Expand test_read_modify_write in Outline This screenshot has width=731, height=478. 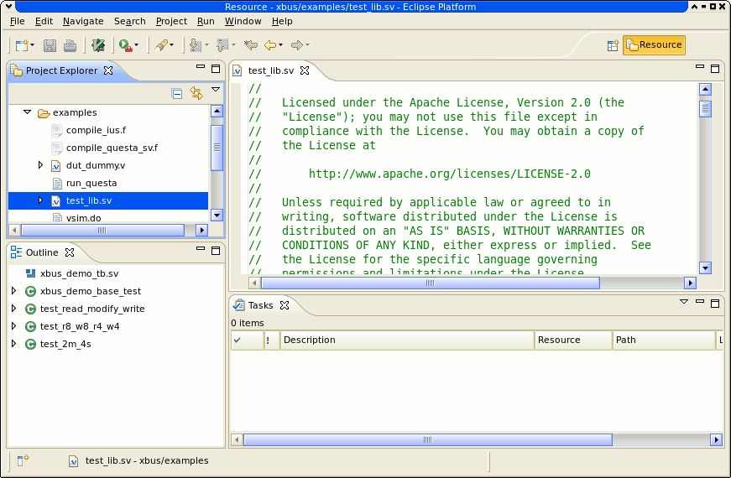pos(14,309)
